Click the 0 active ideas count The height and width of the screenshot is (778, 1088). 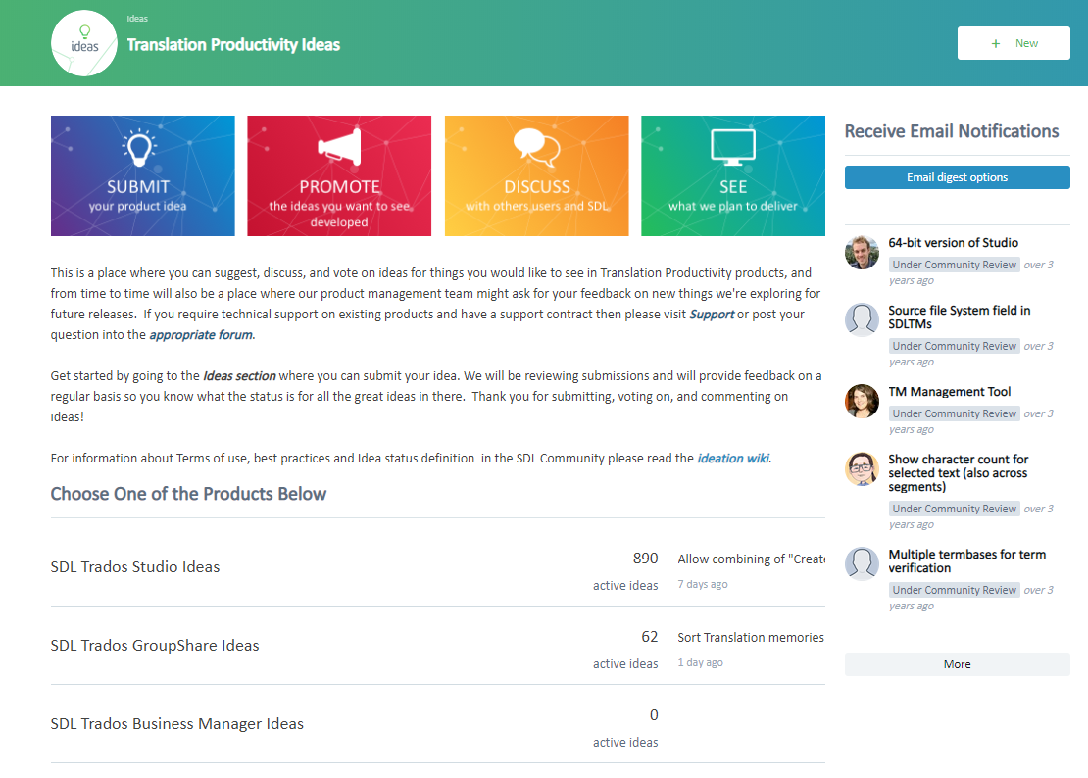tap(654, 715)
